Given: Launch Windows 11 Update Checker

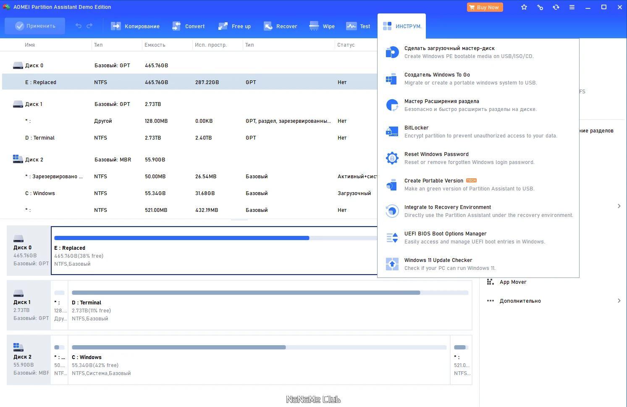Looking at the screenshot, I should click(478, 264).
